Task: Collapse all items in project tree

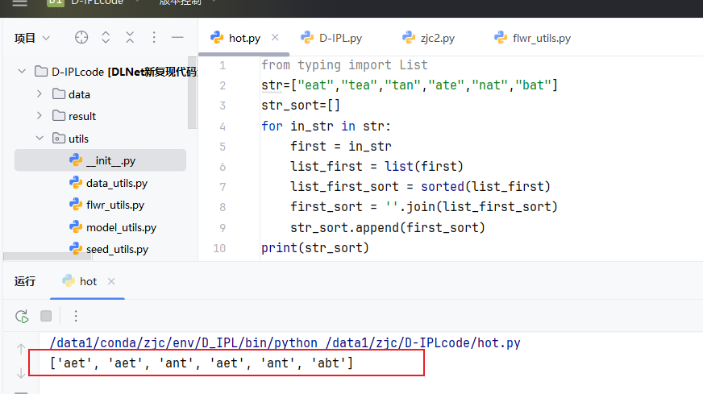Action: [130, 38]
